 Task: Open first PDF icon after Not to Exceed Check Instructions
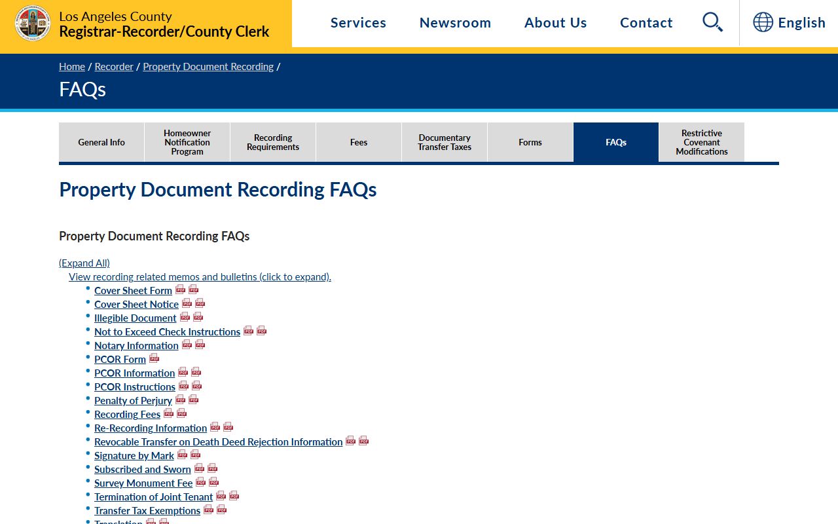[248, 331]
